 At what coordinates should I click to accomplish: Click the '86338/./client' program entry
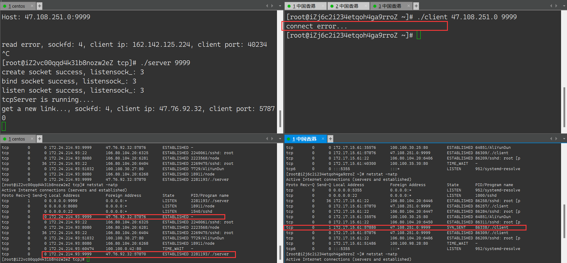(x=492, y=227)
